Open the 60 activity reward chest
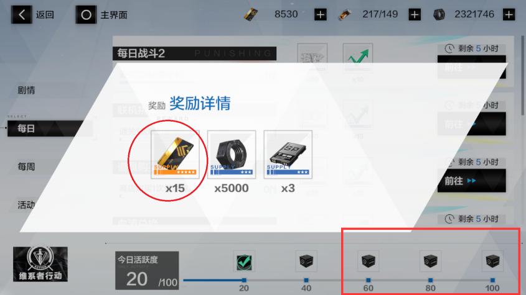Screen dimensions: 526x295 tap(368, 261)
